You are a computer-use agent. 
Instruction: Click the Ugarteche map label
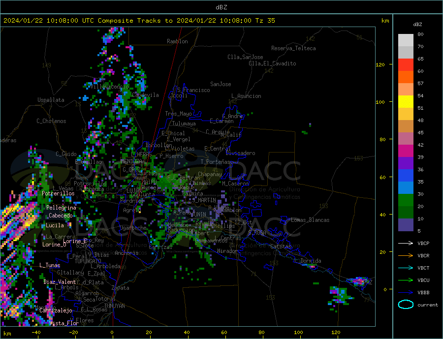pos(133,228)
